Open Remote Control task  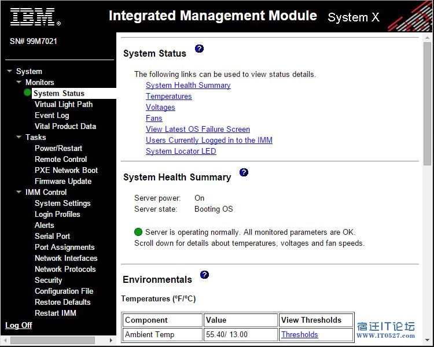tap(61, 159)
